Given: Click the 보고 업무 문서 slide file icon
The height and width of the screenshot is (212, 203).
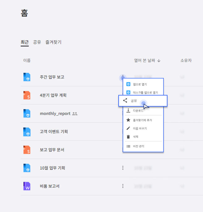Looking at the screenshot, I should click(27, 150).
